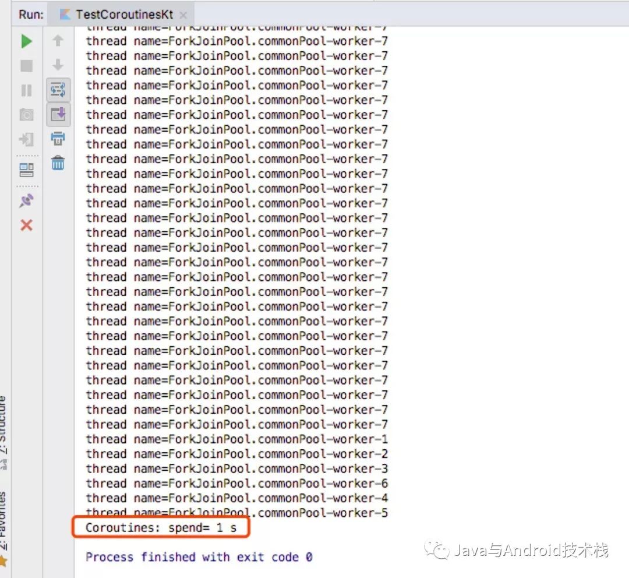
Task: Toggle Soft-Wrap for console output
Action: [58, 90]
